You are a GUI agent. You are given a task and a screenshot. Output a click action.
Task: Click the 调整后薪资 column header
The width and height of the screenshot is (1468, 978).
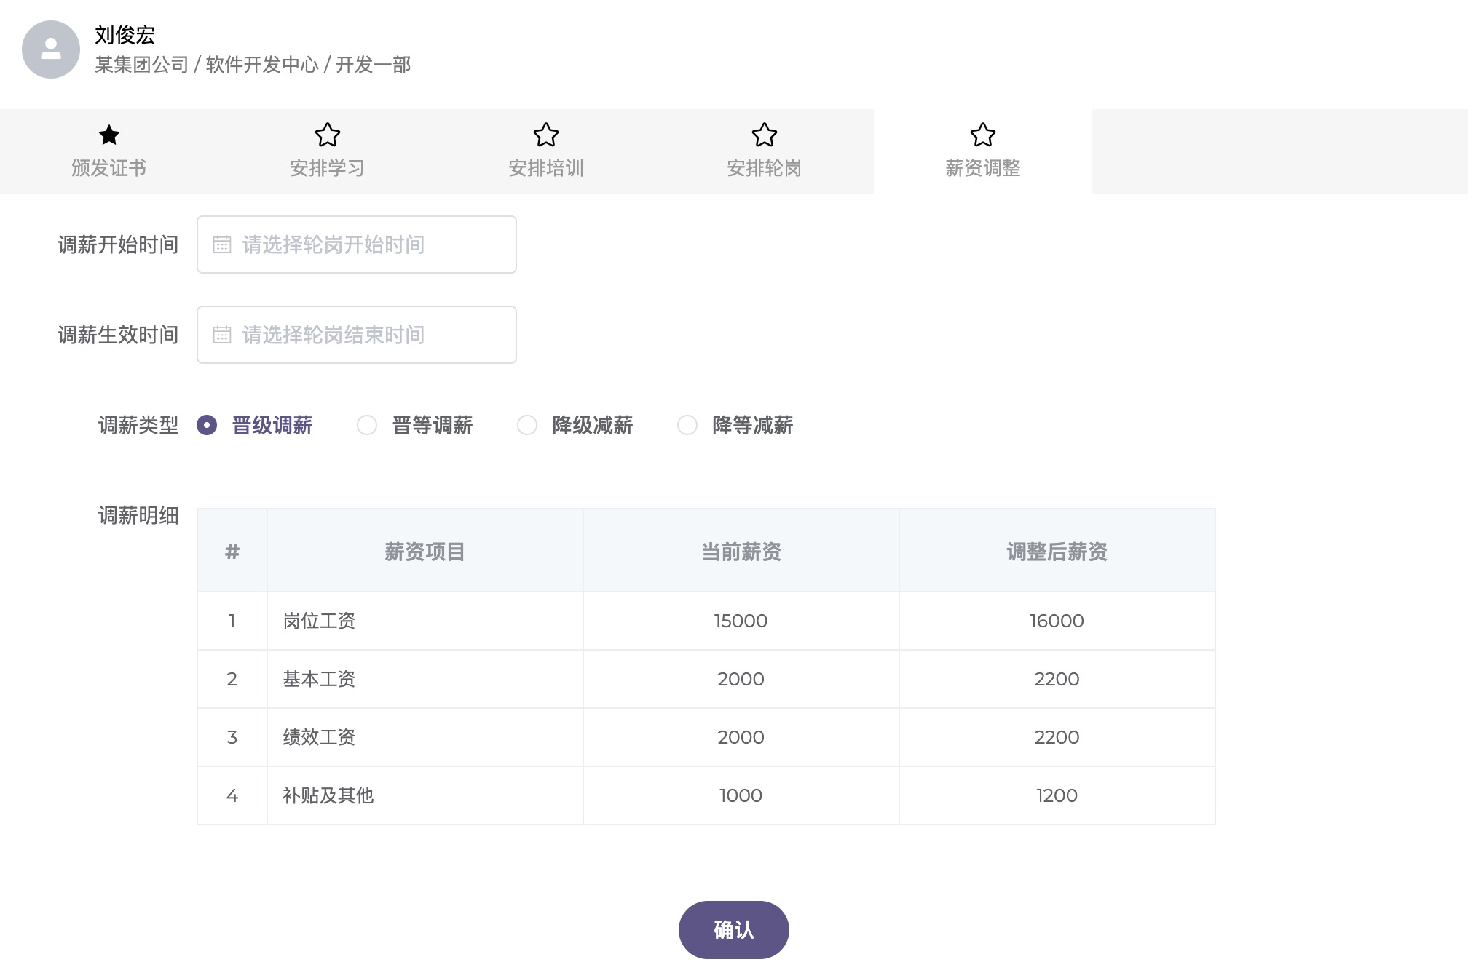click(1057, 552)
